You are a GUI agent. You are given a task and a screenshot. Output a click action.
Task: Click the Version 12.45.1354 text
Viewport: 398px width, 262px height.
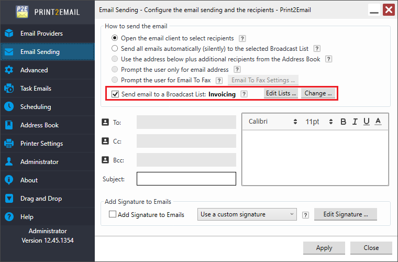pos(48,241)
